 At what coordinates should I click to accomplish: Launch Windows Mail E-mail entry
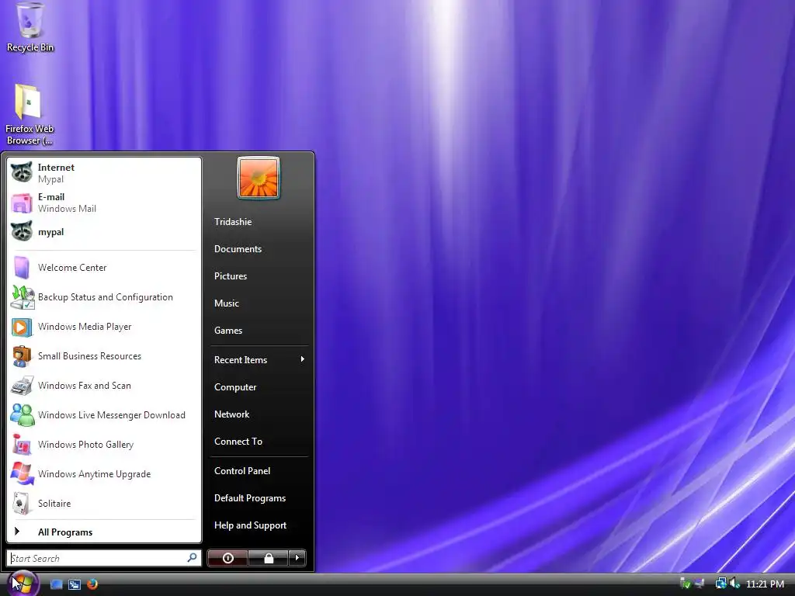point(104,203)
